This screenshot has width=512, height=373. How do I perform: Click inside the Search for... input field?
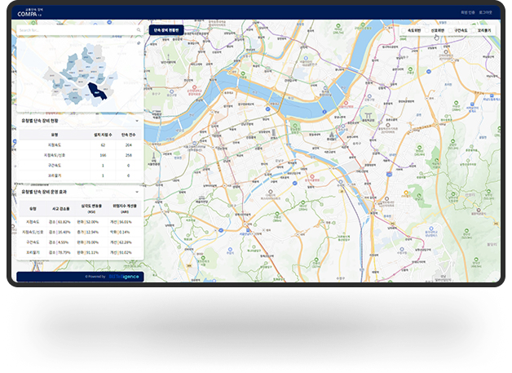click(73, 29)
